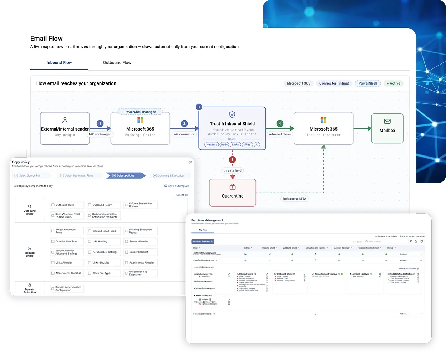Click the search magnifier in Find in results
446x353 pixels.
click(366, 241)
